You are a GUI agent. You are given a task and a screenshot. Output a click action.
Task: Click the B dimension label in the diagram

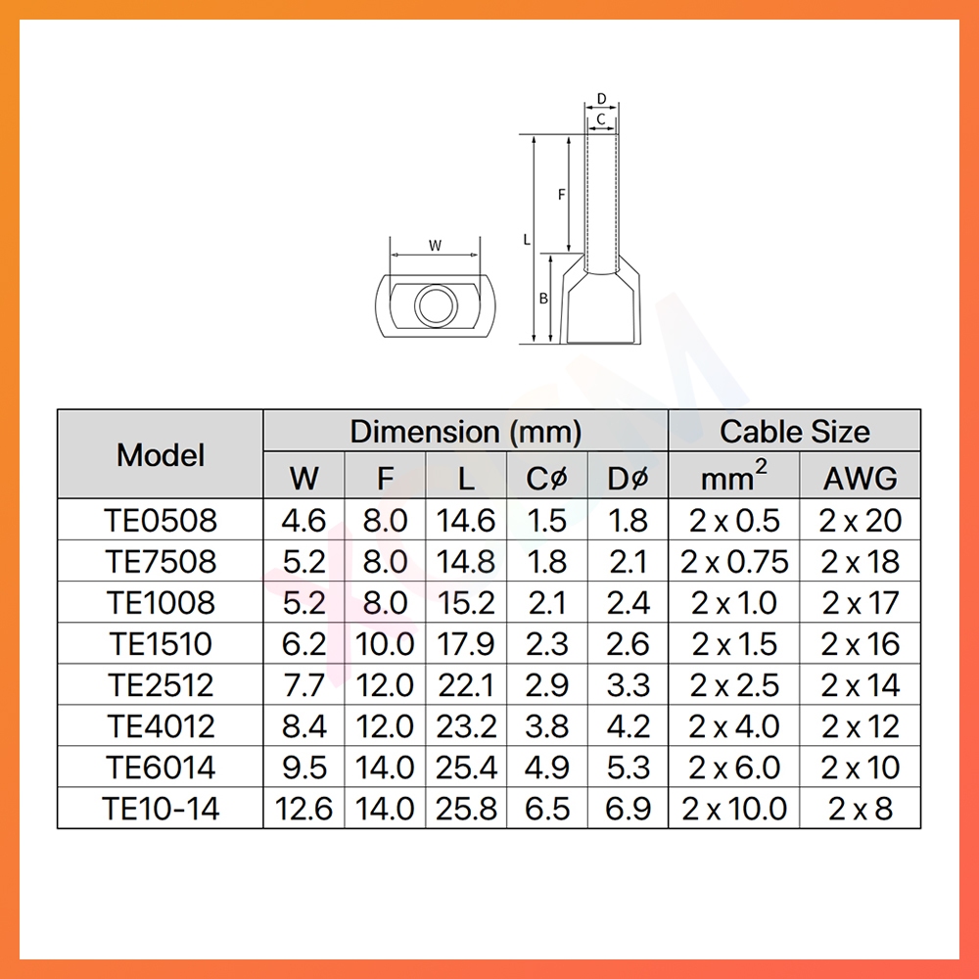[543, 299]
